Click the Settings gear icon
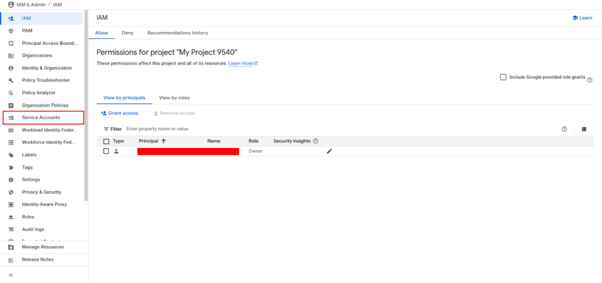This screenshot has width=602, height=283. pyautogui.click(x=11, y=179)
